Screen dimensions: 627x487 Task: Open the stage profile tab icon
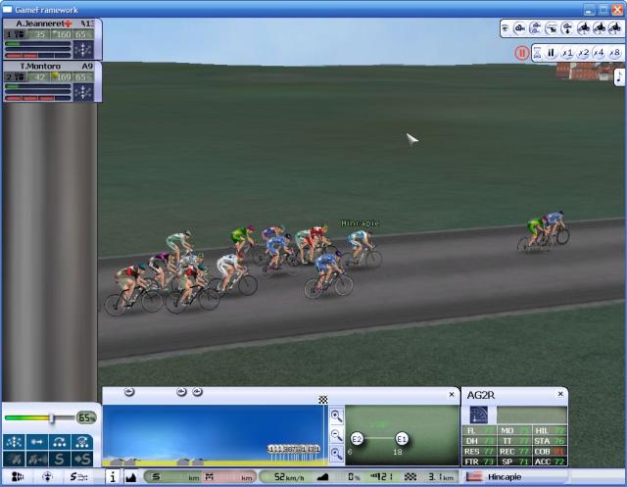pos(130,477)
